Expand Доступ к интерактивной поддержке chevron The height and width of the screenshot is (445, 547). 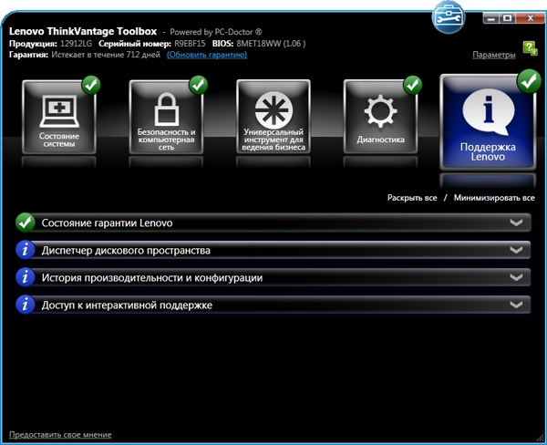517,305
